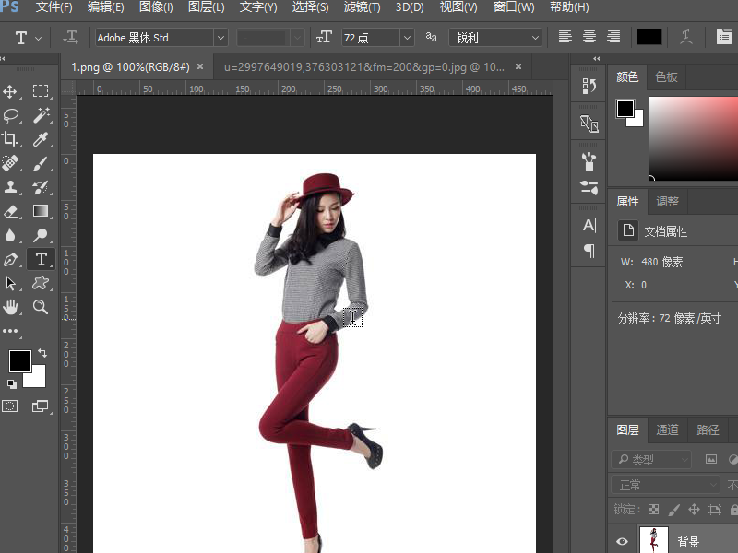Create warped text
The image size is (738, 553).
685,37
